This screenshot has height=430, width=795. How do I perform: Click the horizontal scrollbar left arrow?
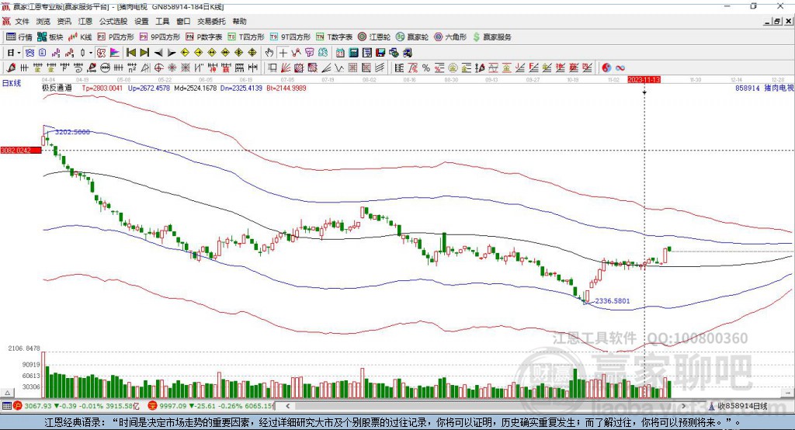click(x=288, y=406)
